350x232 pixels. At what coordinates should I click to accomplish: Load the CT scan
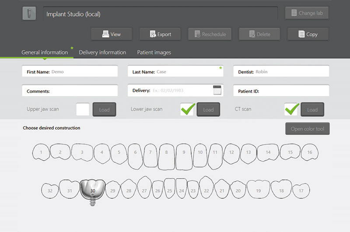[x=312, y=109]
